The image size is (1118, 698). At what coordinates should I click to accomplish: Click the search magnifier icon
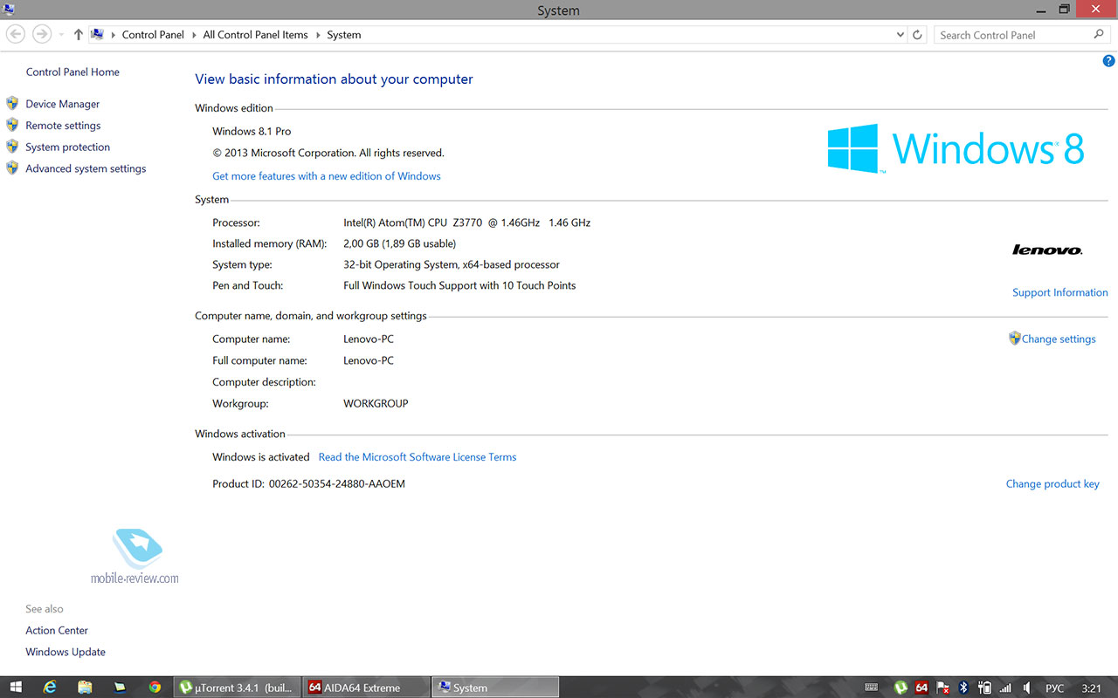(1099, 35)
